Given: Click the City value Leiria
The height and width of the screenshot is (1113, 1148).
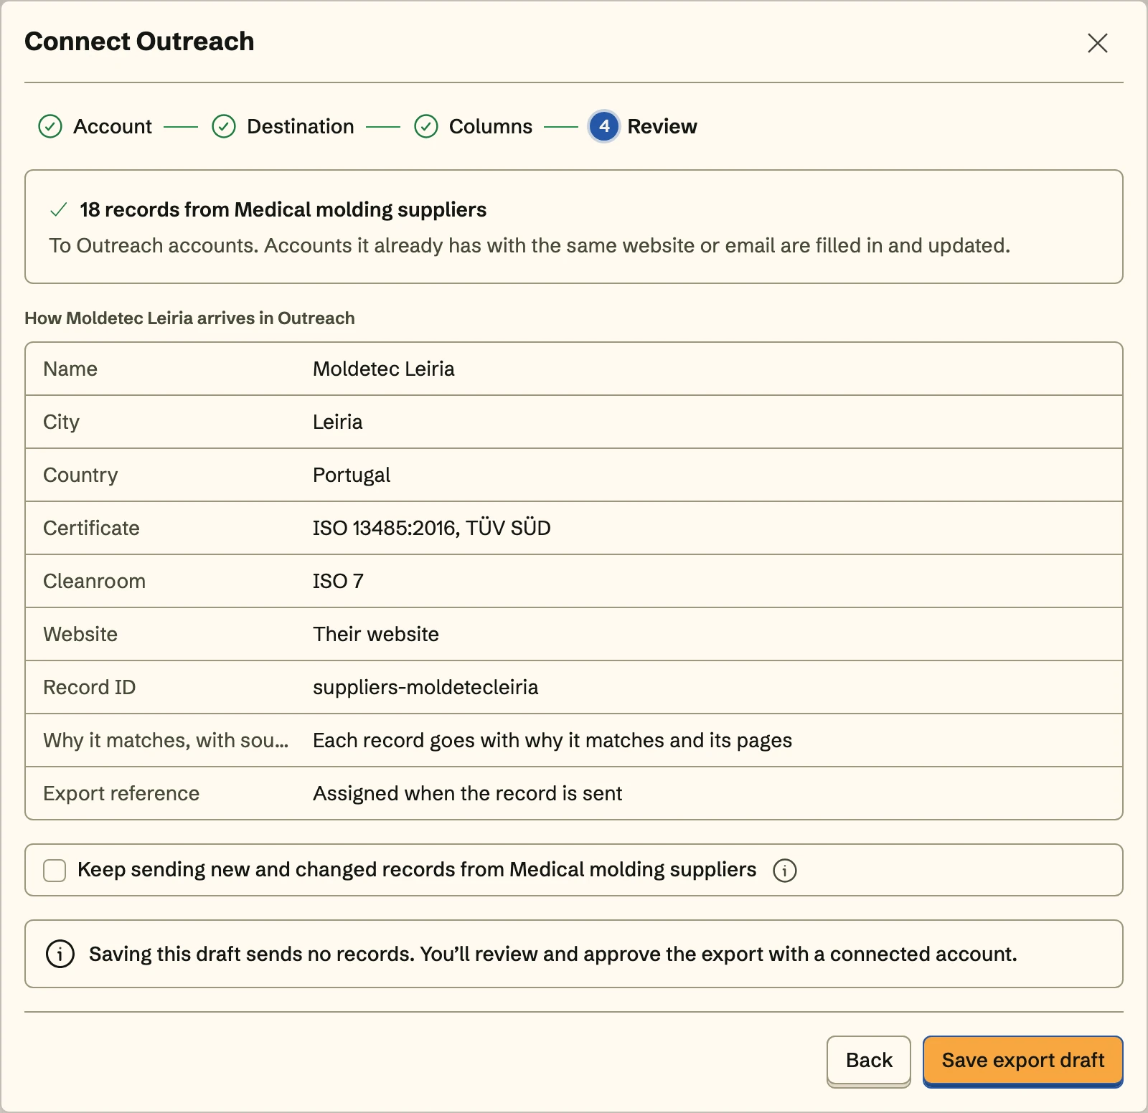Looking at the screenshot, I should pyautogui.click(x=338, y=422).
